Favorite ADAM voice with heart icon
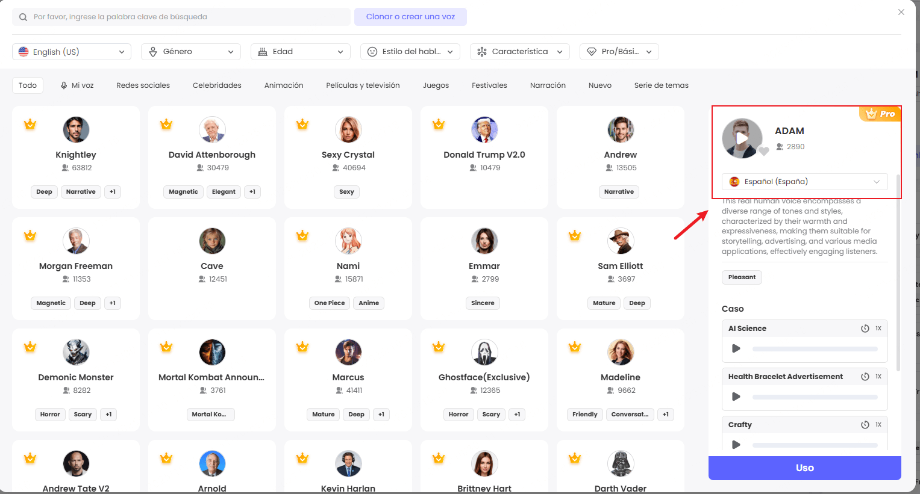This screenshot has height=494, width=920. coord(763,152)
